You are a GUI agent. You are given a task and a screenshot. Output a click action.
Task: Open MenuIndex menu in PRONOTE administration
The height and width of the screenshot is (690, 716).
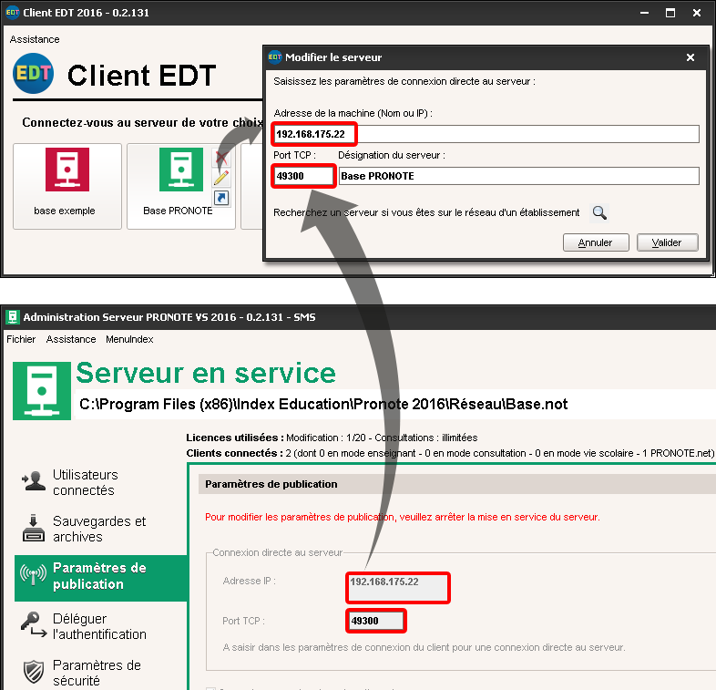pos(129,339)
